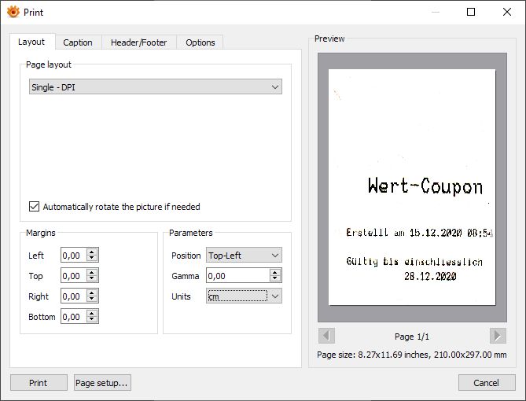Image resolution: width=526 pixels, height=401 pixels.
Task: Open Page setup... dialog
Action: coord(102,383)
